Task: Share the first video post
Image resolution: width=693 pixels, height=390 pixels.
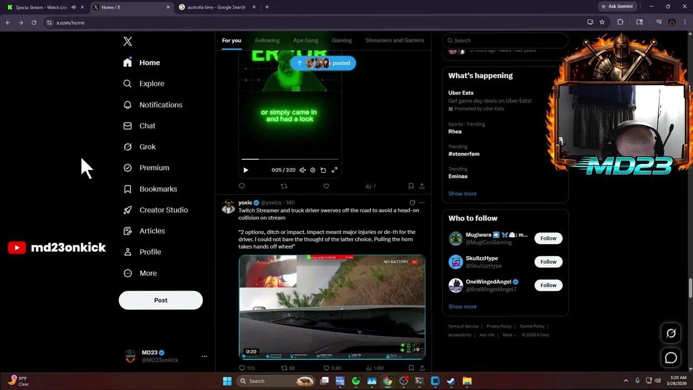Action: tap(422, 186)
